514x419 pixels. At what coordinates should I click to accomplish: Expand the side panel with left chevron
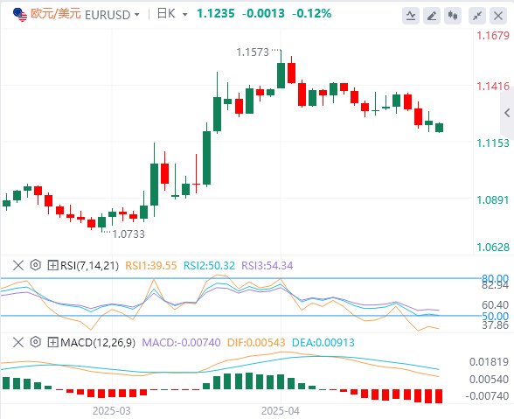(x=507, y=113)
